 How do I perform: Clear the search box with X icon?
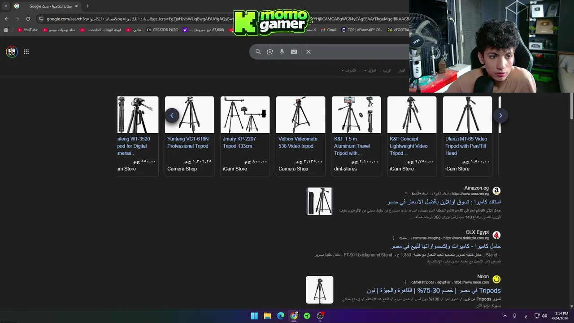(309, 52)
